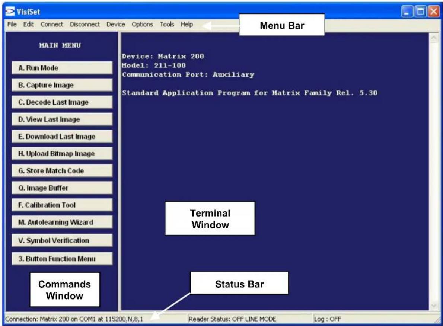Maximize the VisiSet window
The width and height of the screenshot is (443, 326).
420,12
